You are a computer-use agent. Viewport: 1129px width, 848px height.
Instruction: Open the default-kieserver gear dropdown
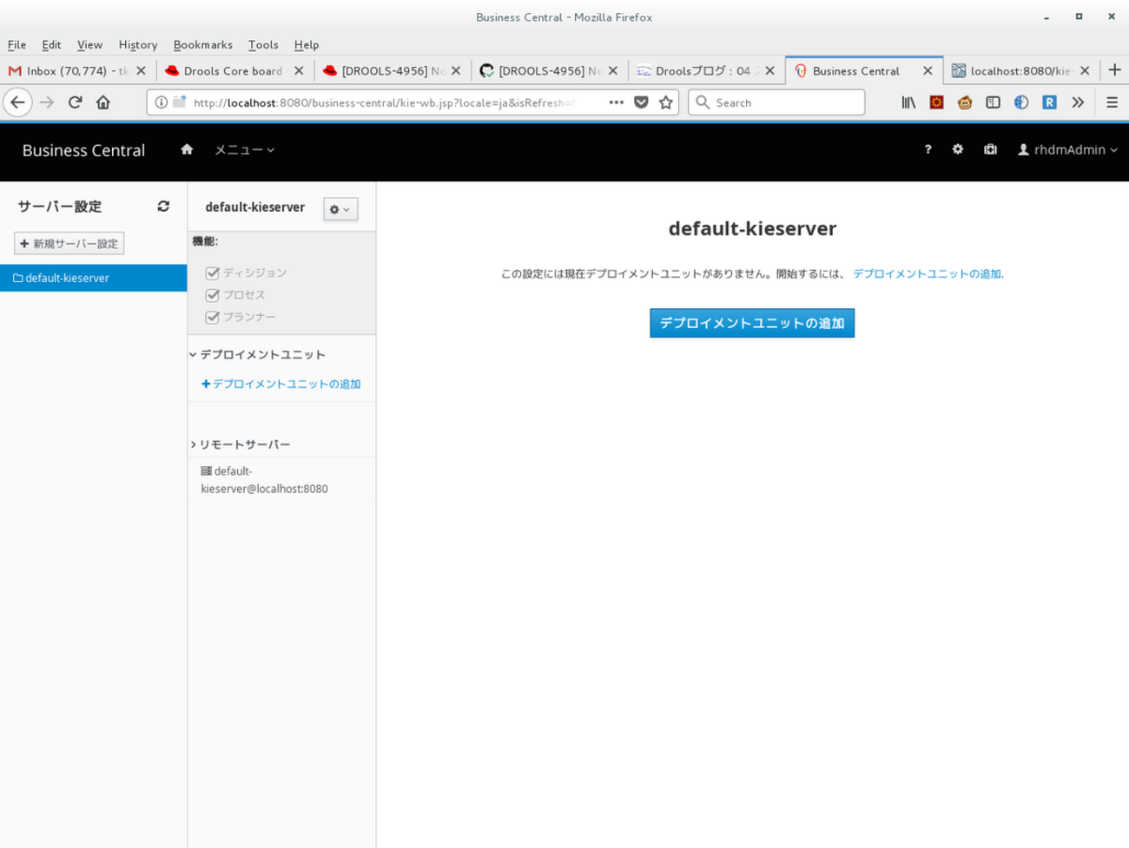(x=340, y=209)
